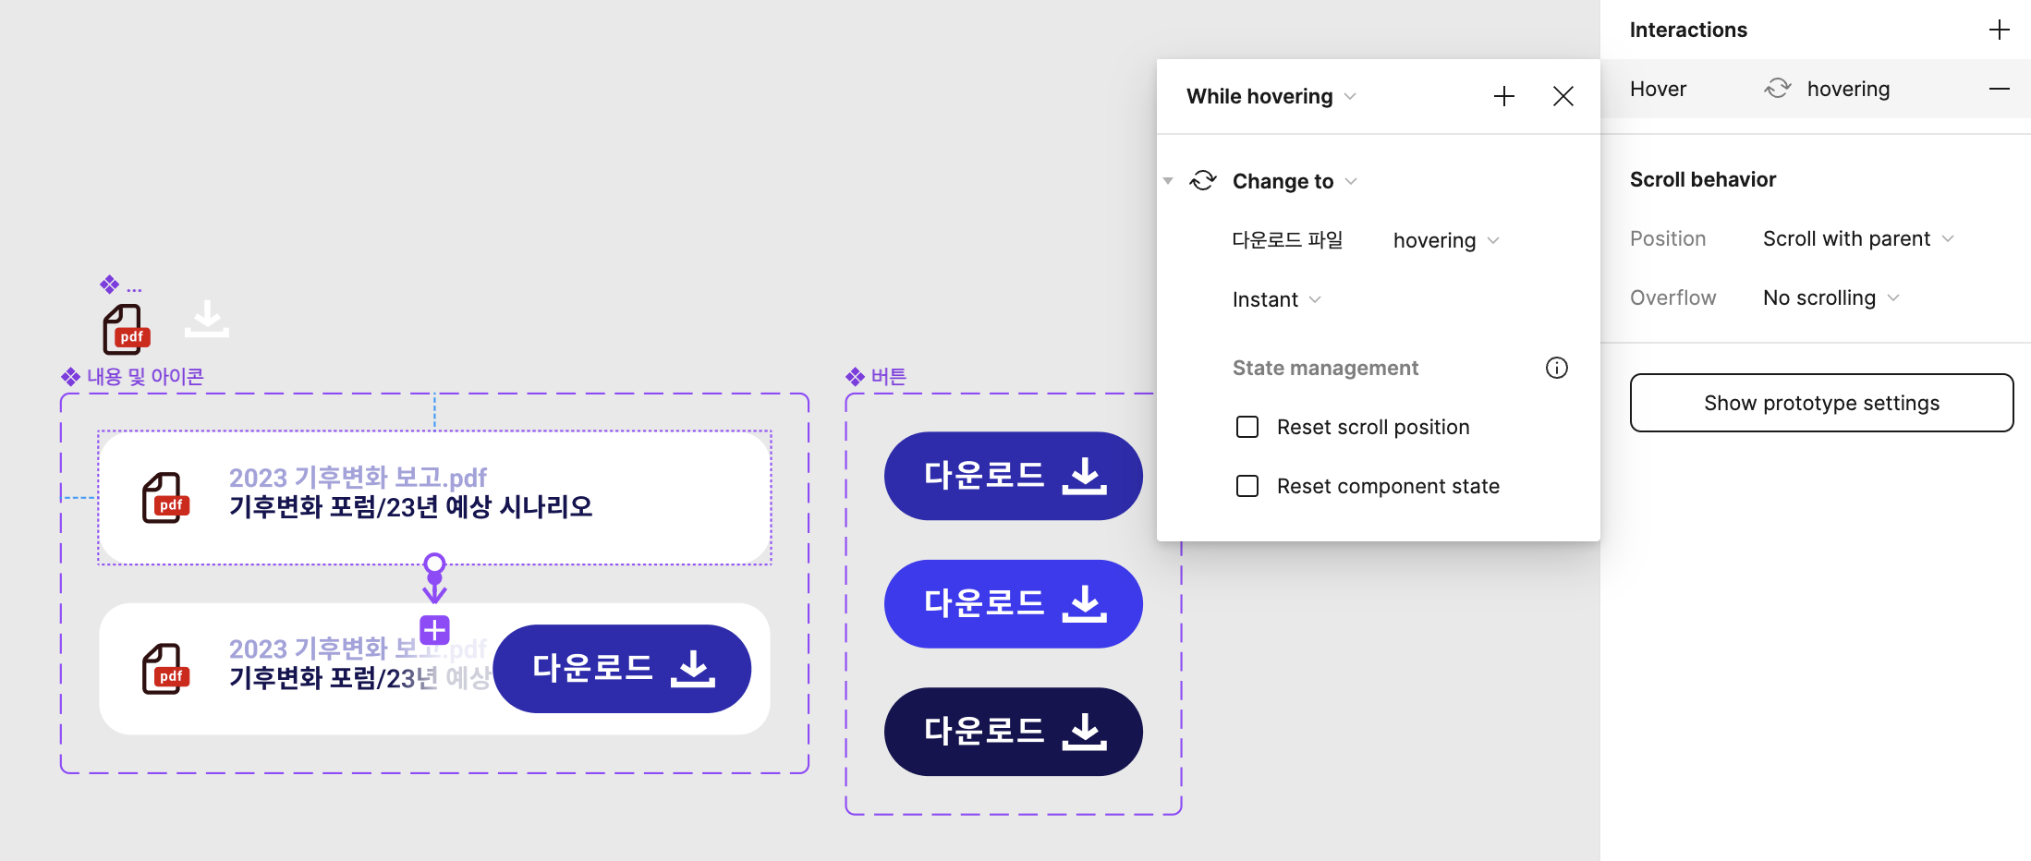This screenshot has height=861, width=2031.
Task: Select the middle bright blue 다운로드 button
Action: (1014, 603)
